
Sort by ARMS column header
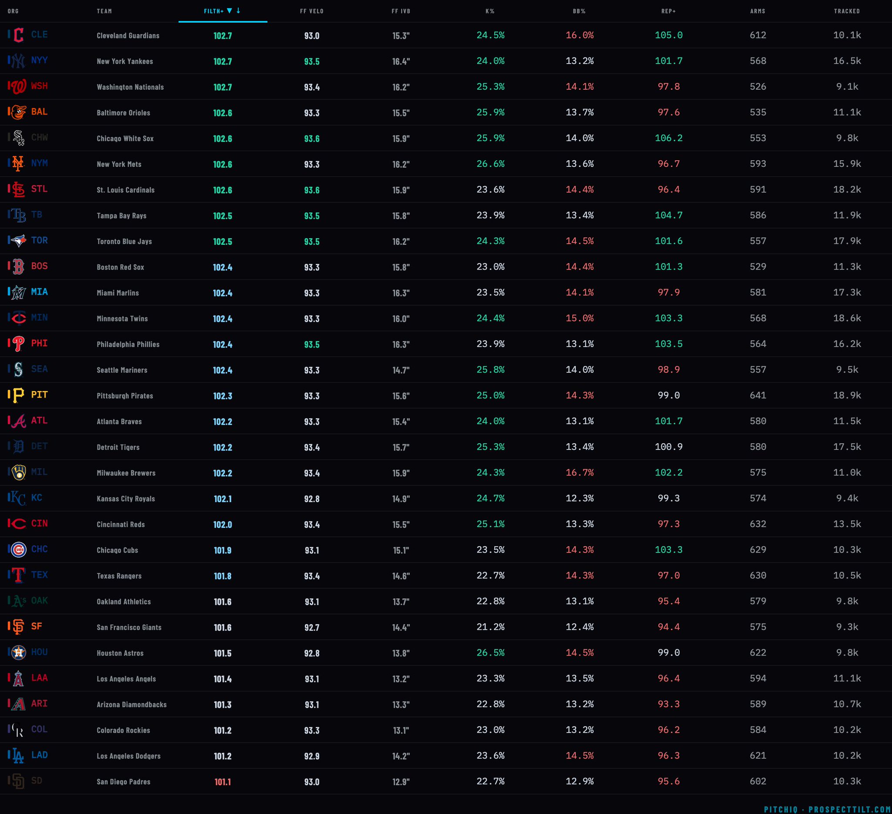click(x=757, y=11)
